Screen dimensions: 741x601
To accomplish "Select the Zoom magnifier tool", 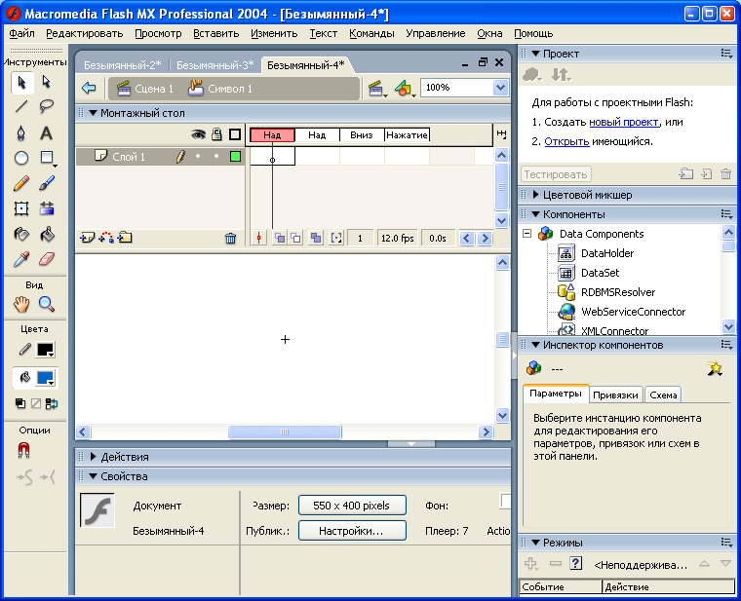I will (47, 304).
